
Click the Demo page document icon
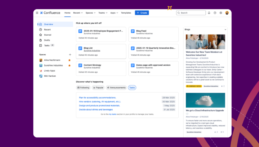(133, 65)
